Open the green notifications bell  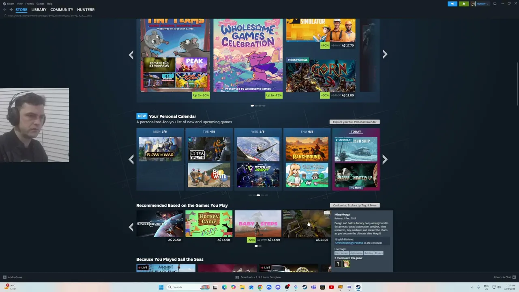tap(464, 4)
